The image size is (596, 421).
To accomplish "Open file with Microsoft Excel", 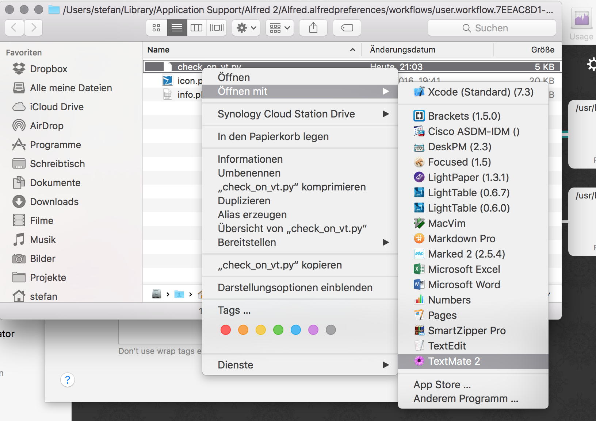I will [473, 269].
